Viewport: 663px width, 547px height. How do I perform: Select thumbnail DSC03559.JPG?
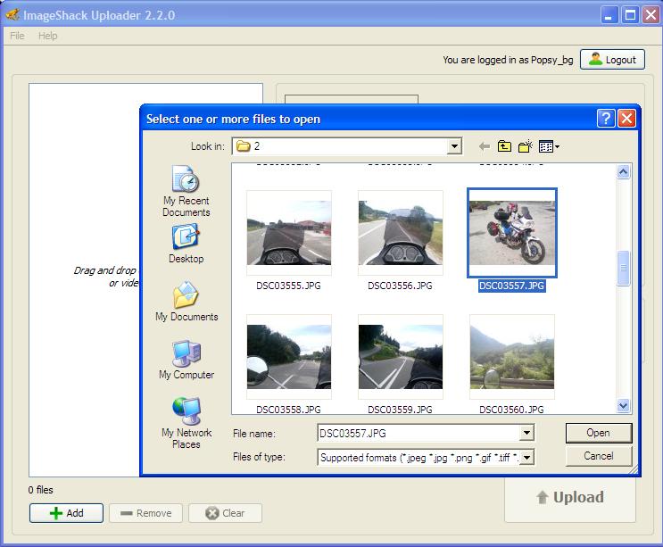[x=401, y=356]
